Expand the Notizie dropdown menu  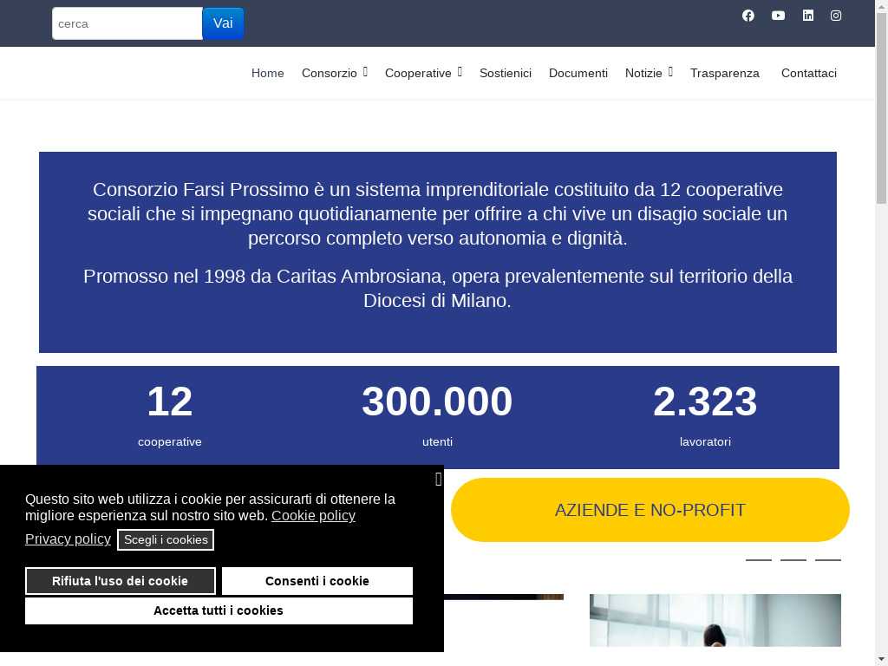coord(649,73)
